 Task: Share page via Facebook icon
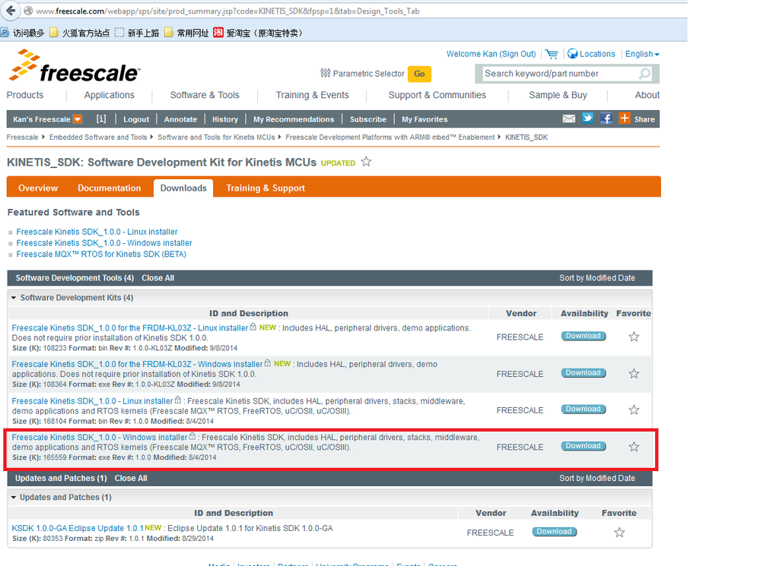[x=606, y=119]
